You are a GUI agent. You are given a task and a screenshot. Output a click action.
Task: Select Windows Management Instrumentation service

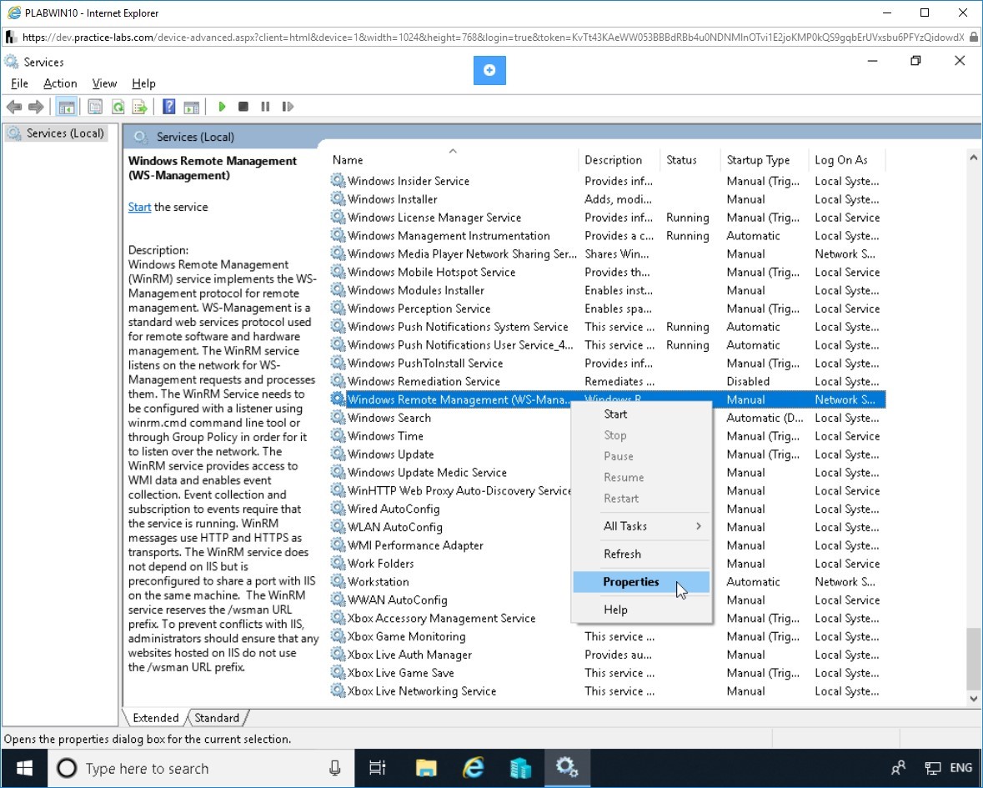tap(607, 236)
